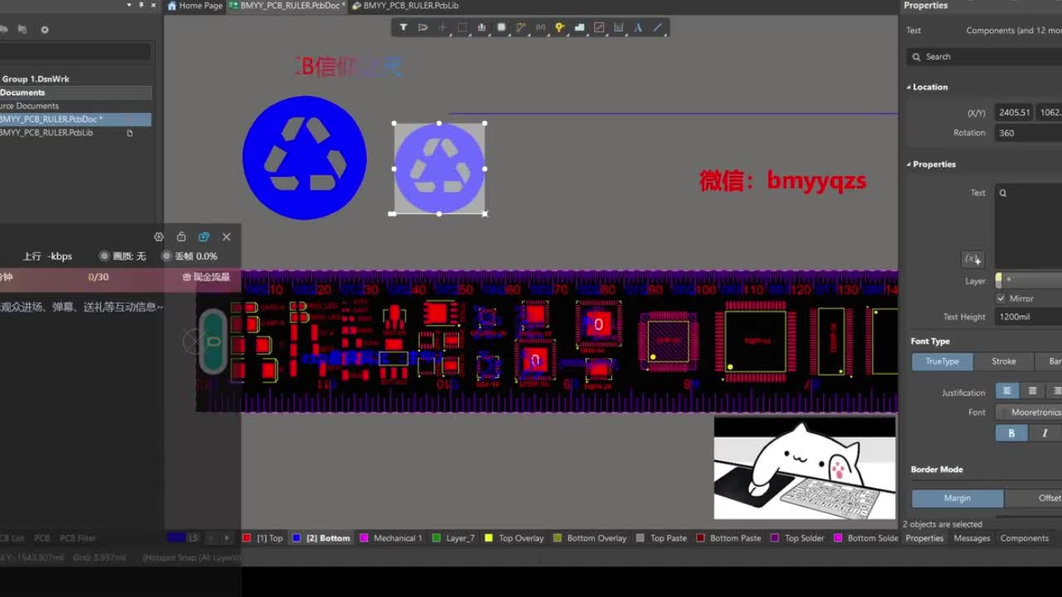This screenshot has width=1062, height=597.
Task: Click the insert formula (x) button
Action: [x=972, y=259]
